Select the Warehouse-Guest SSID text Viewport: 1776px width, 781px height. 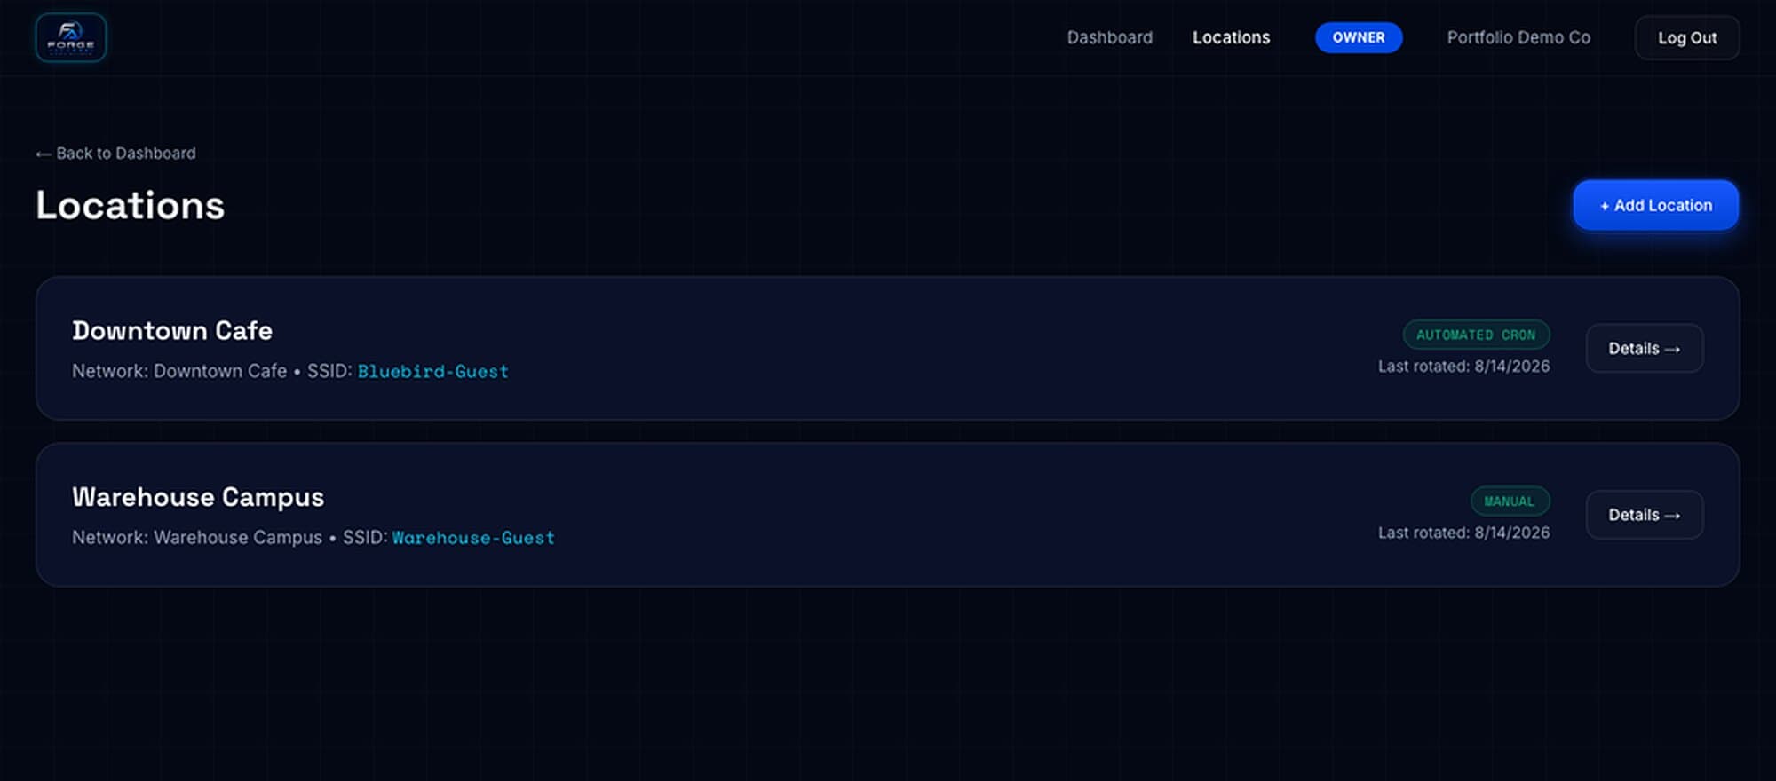click(x=473, y=538)
